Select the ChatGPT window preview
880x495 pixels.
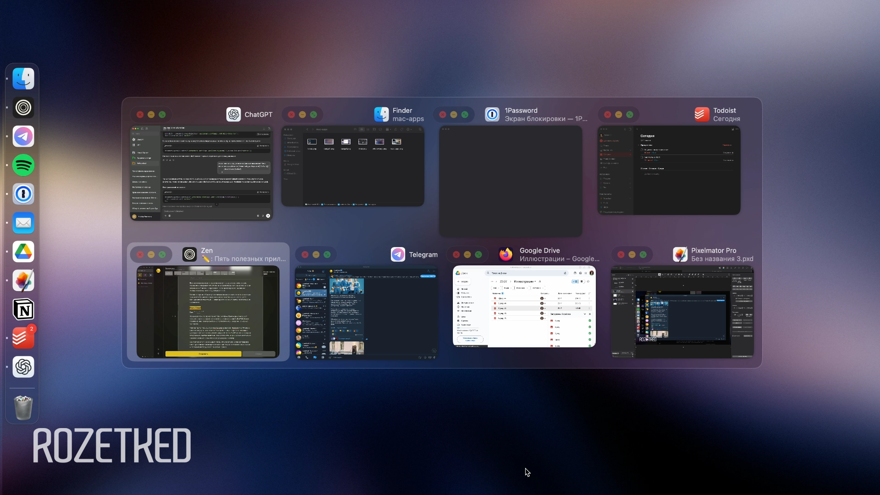coord(201,173)
